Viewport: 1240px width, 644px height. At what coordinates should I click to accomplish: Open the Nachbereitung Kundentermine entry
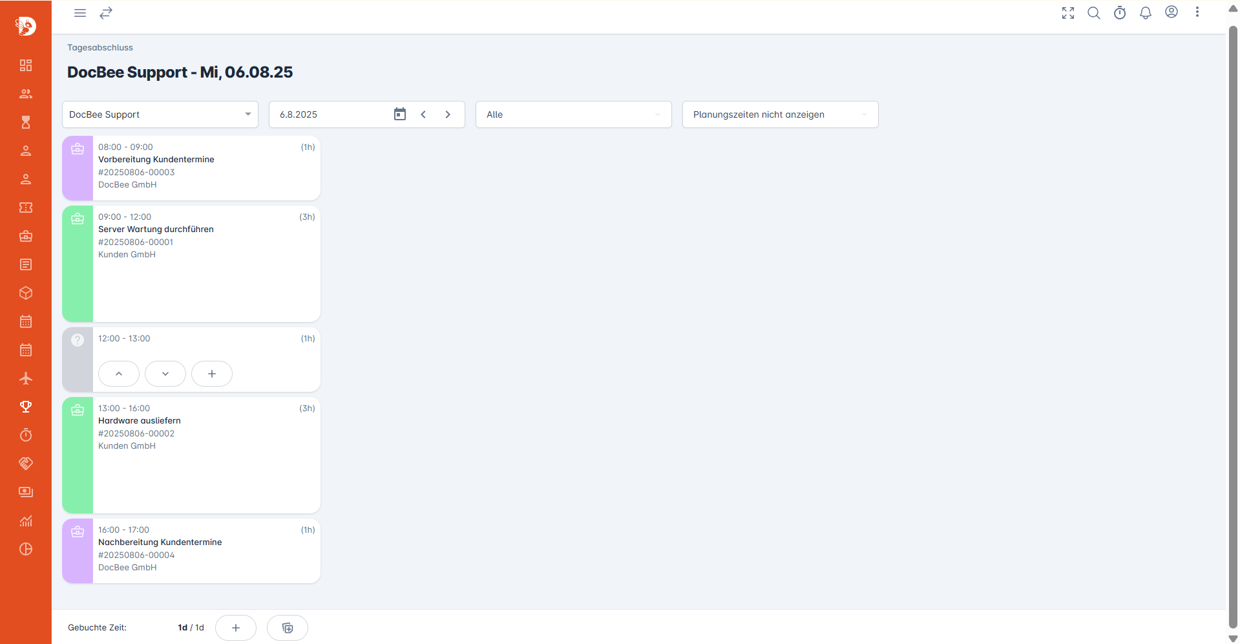pos(191,551)
